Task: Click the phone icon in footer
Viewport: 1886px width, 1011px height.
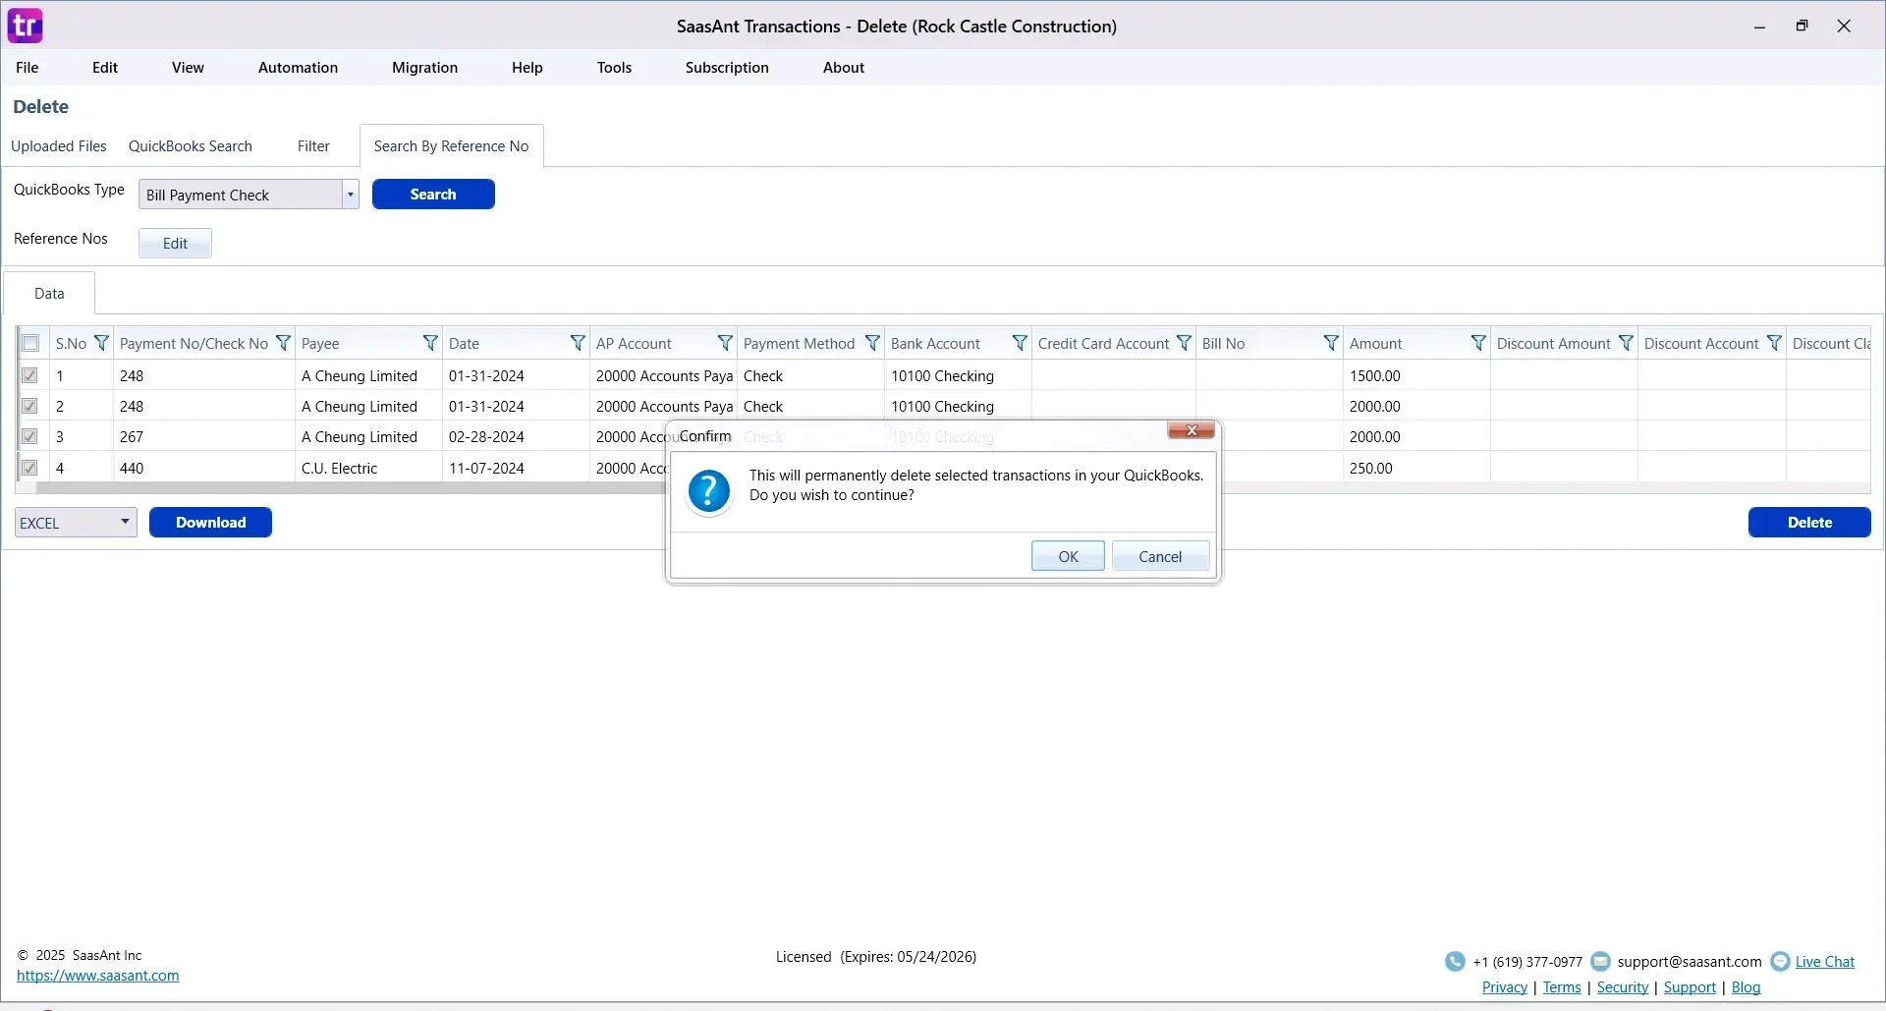Action: (x=1455, y=962)
